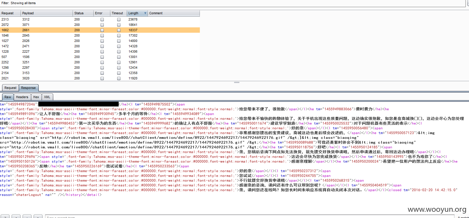Sort by the Timeout column header
This screenshot has width=469, height=218.
[x=118, y=13]
